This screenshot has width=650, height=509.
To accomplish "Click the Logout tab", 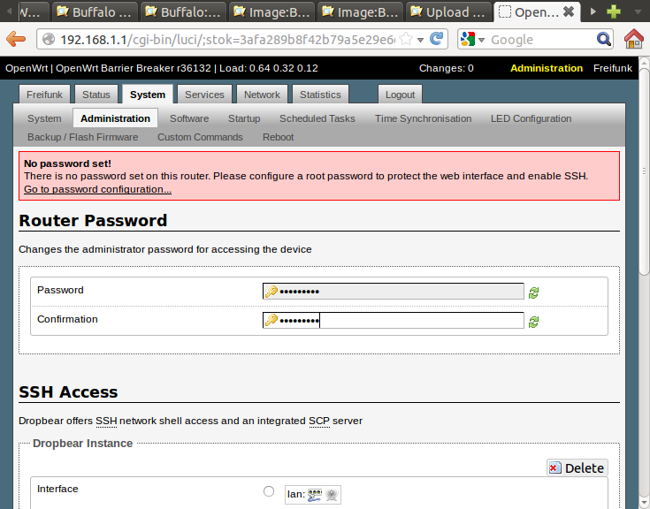I will 400,95.
